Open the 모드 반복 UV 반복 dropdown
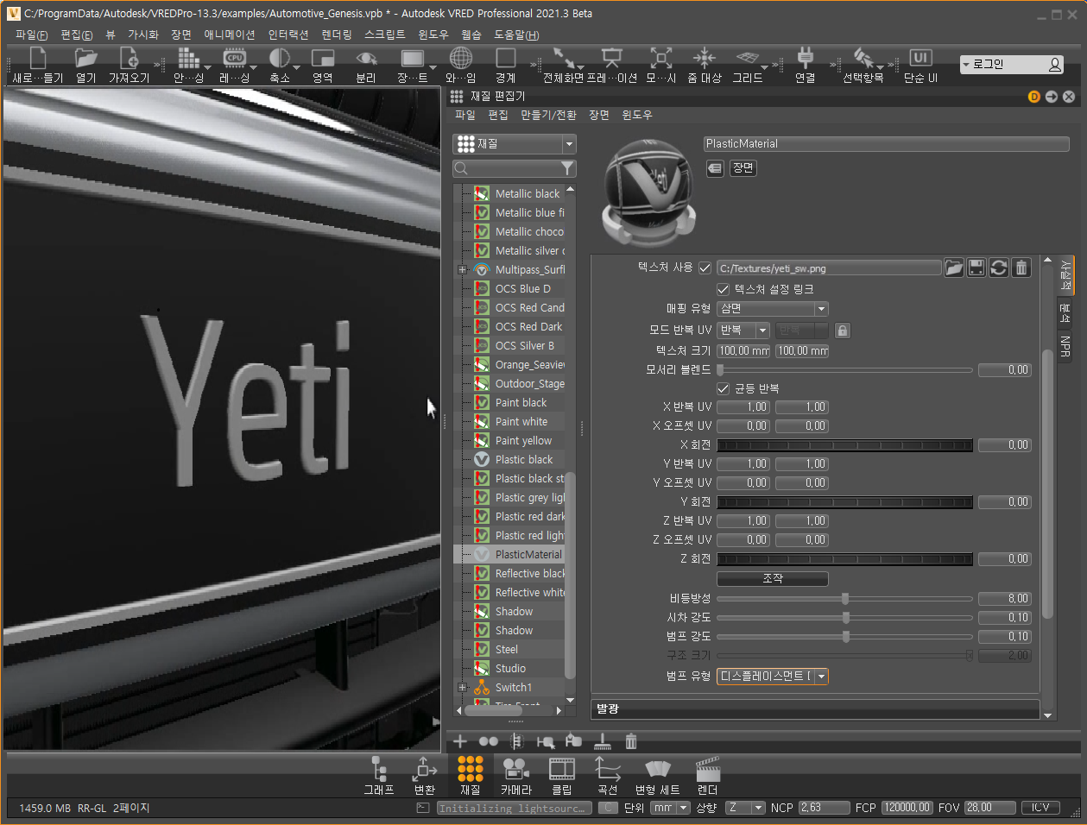 coord(743,331)
